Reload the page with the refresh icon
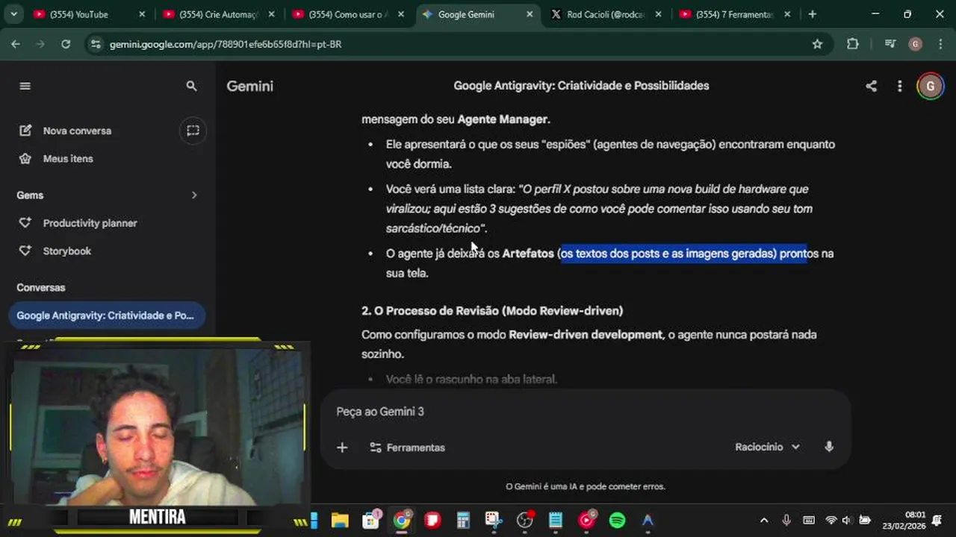Viewport: 956px width, 537px height. tap(66, 44)
